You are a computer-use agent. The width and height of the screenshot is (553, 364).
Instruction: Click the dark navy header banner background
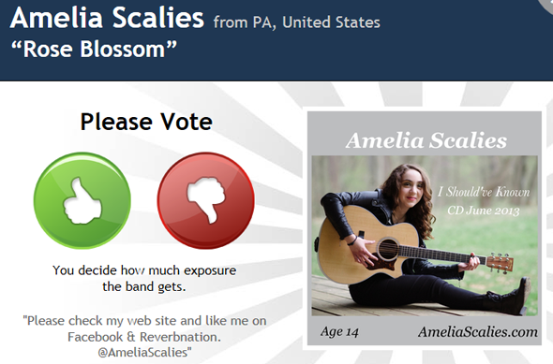pos(458,52)
